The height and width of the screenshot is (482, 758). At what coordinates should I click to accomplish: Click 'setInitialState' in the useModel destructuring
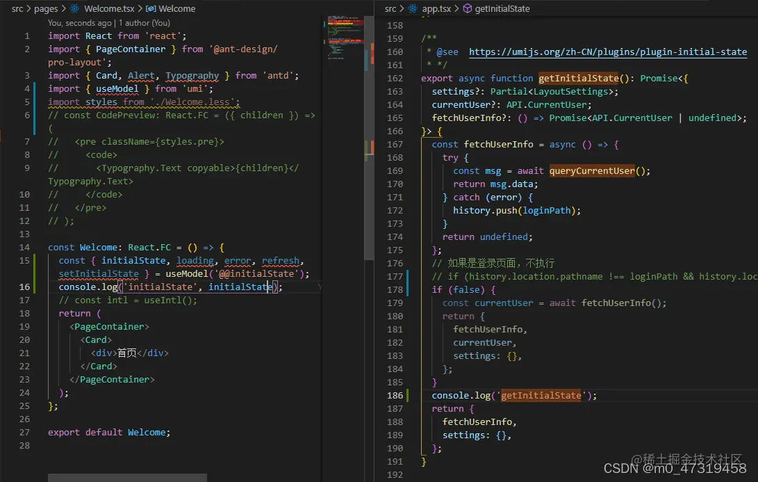point(99,273)
